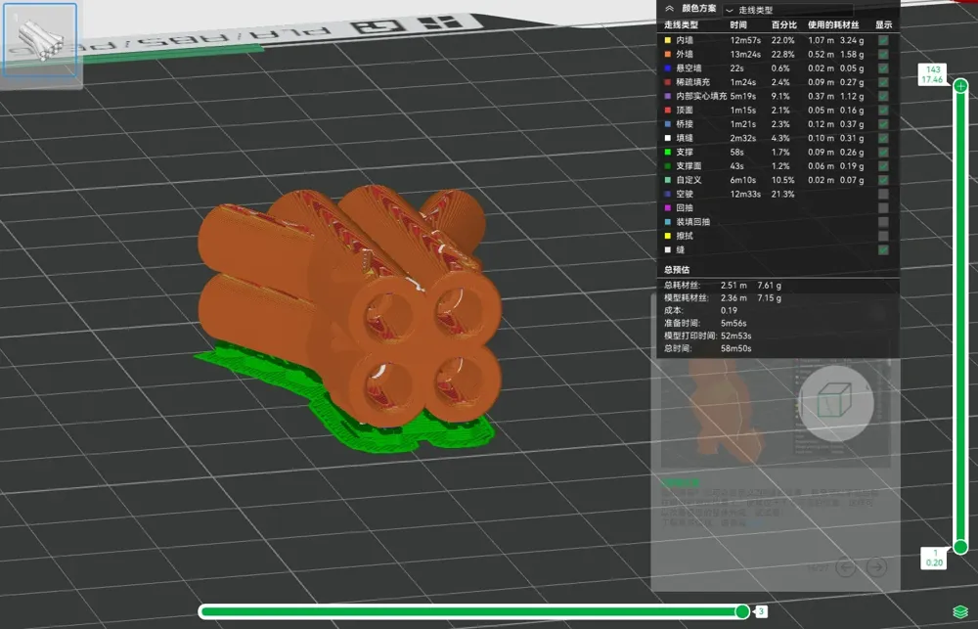Click the 3D cube icon in tip panel
Screen dimensions: 978x629
[x=835, y=402]
